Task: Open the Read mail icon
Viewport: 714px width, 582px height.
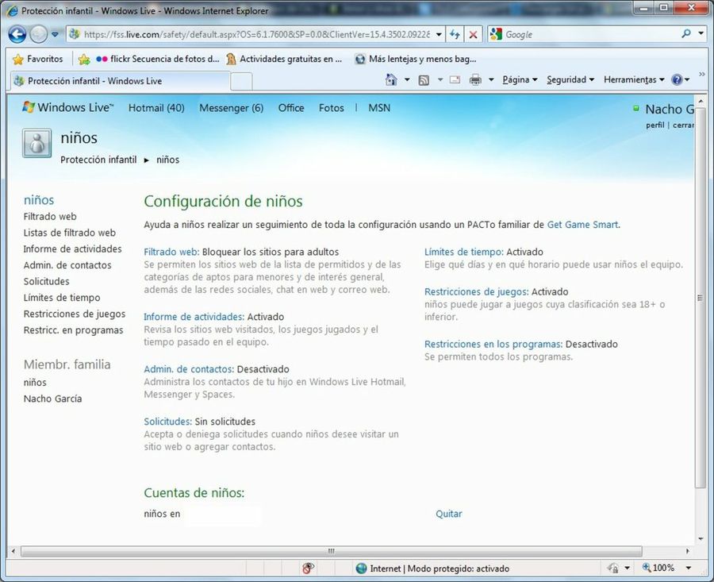Action: click(x=455, y=80)
